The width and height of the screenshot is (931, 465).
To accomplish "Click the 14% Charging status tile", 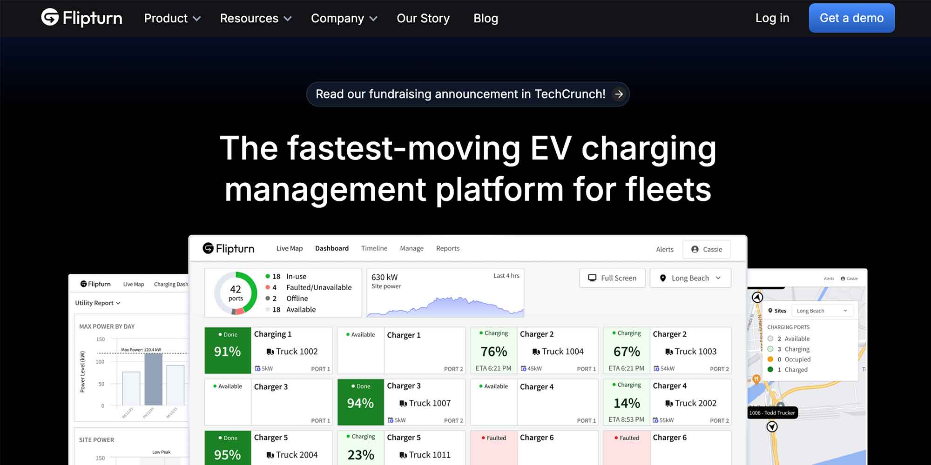I will [627, 402].
